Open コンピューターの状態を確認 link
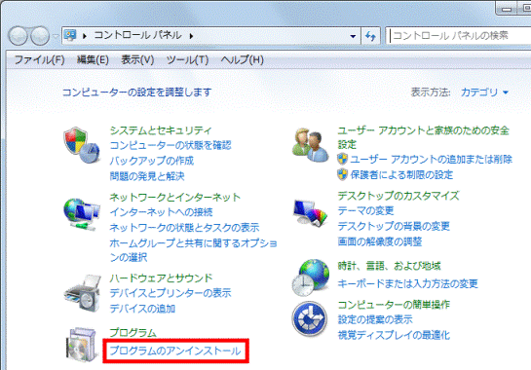 (x=171, y=145)
